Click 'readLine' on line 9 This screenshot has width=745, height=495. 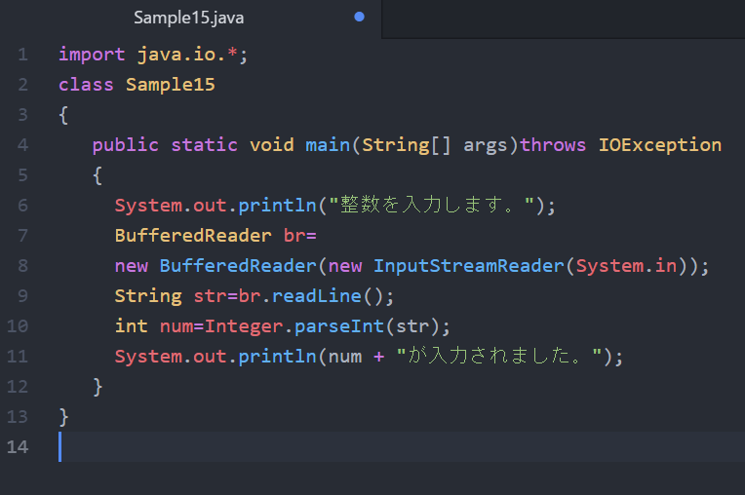tap(317, 296)
